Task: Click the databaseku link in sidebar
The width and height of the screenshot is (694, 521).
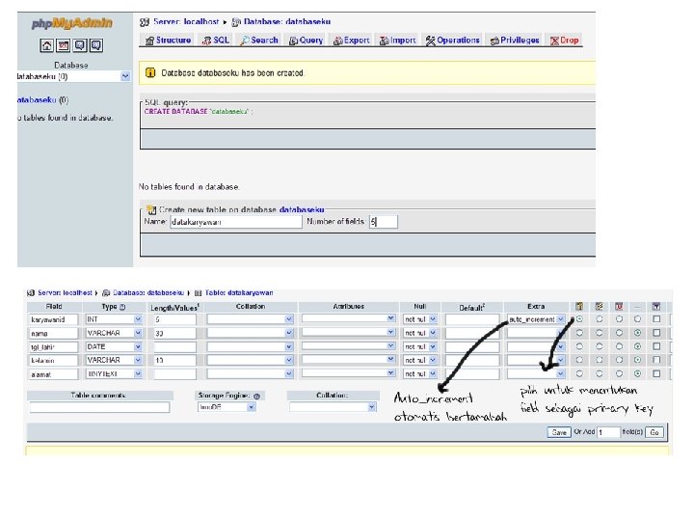Action: [x=37, y=100]
